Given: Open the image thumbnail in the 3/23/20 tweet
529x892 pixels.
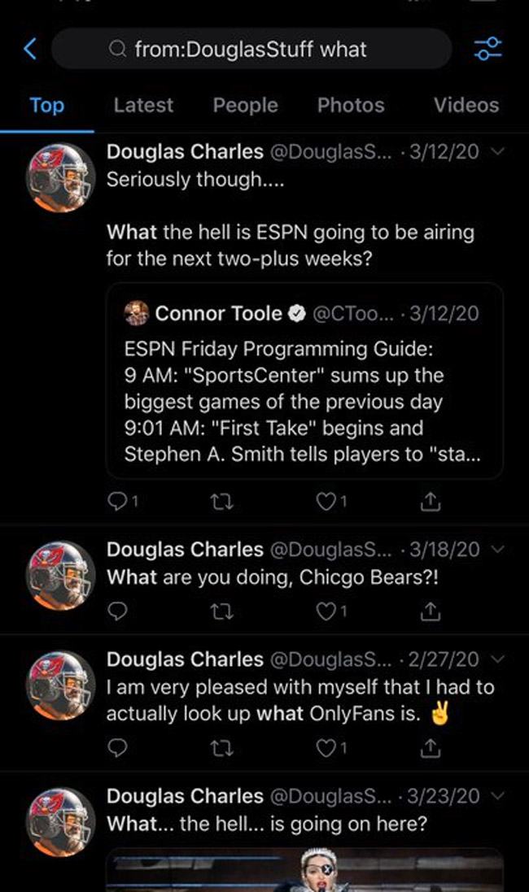Looking at the screenshot, I should point(304,869).
